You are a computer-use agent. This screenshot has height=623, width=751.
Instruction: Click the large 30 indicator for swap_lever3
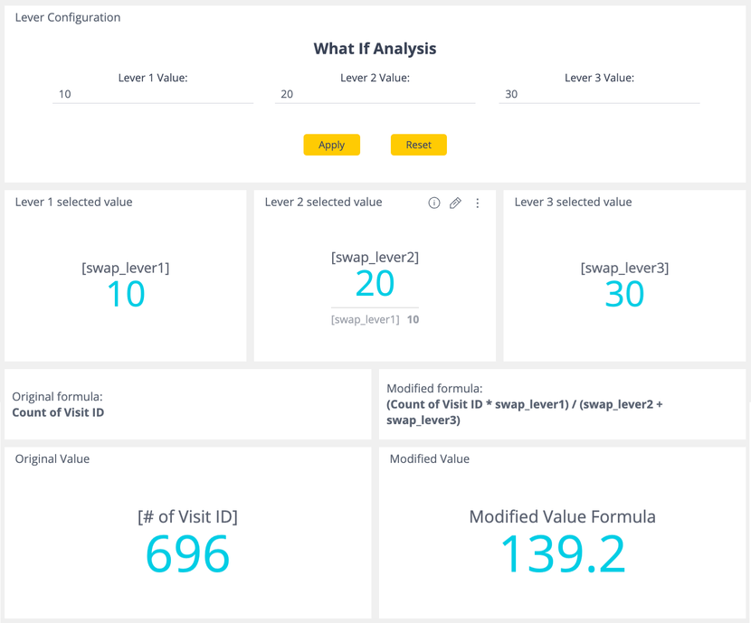click(624, 294)
